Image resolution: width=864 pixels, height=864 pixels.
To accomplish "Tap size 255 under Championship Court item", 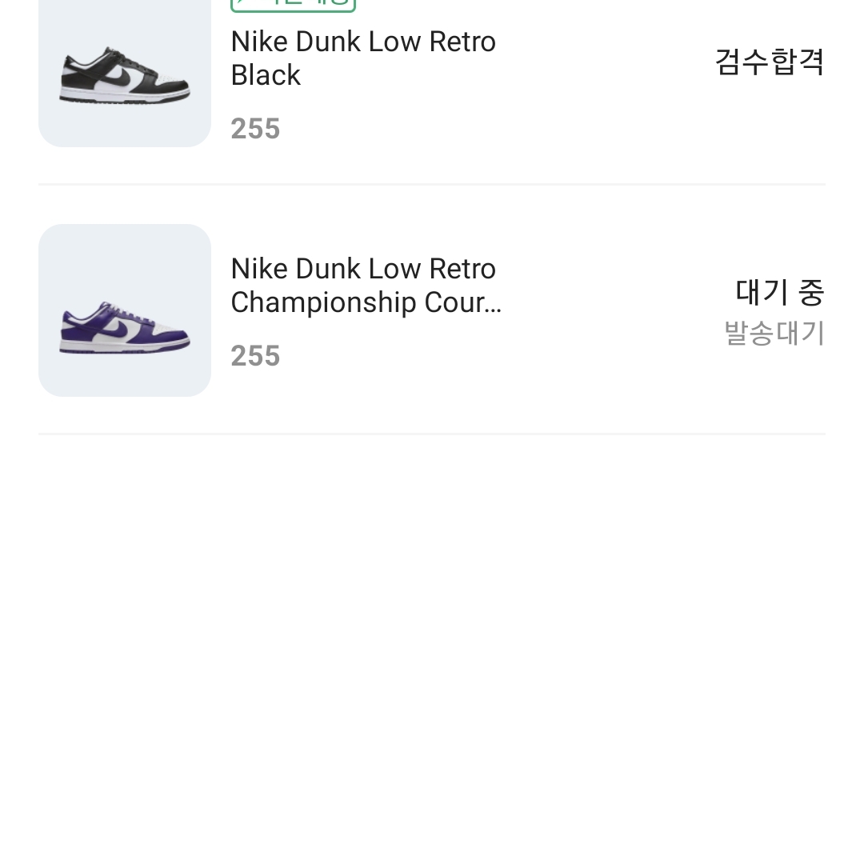I will tap(255, 355).
